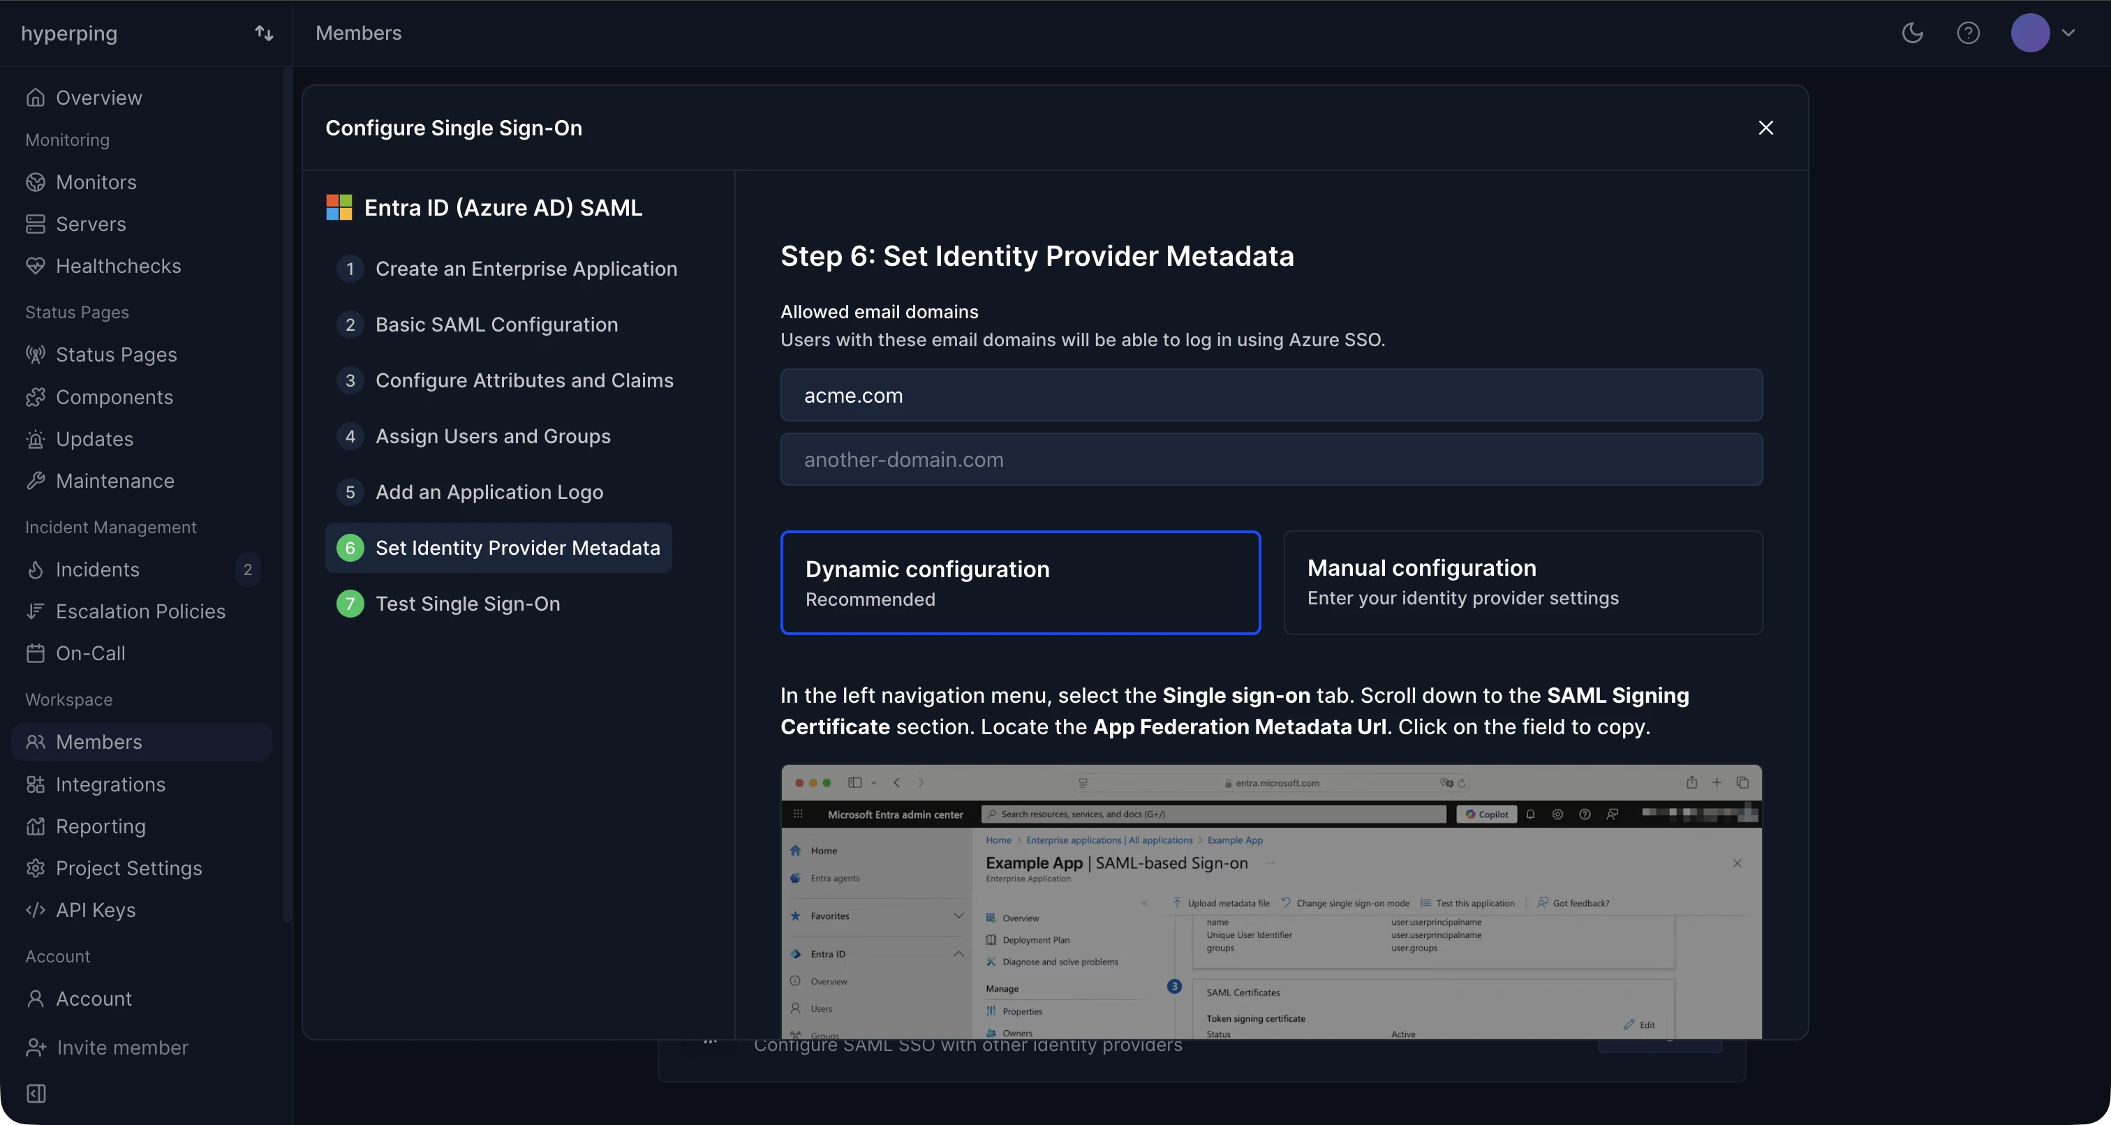Viewport: 2111px width, 1125px height.
Task: Go to step 5 Add an Application Logo
Action: pos(471,491)
